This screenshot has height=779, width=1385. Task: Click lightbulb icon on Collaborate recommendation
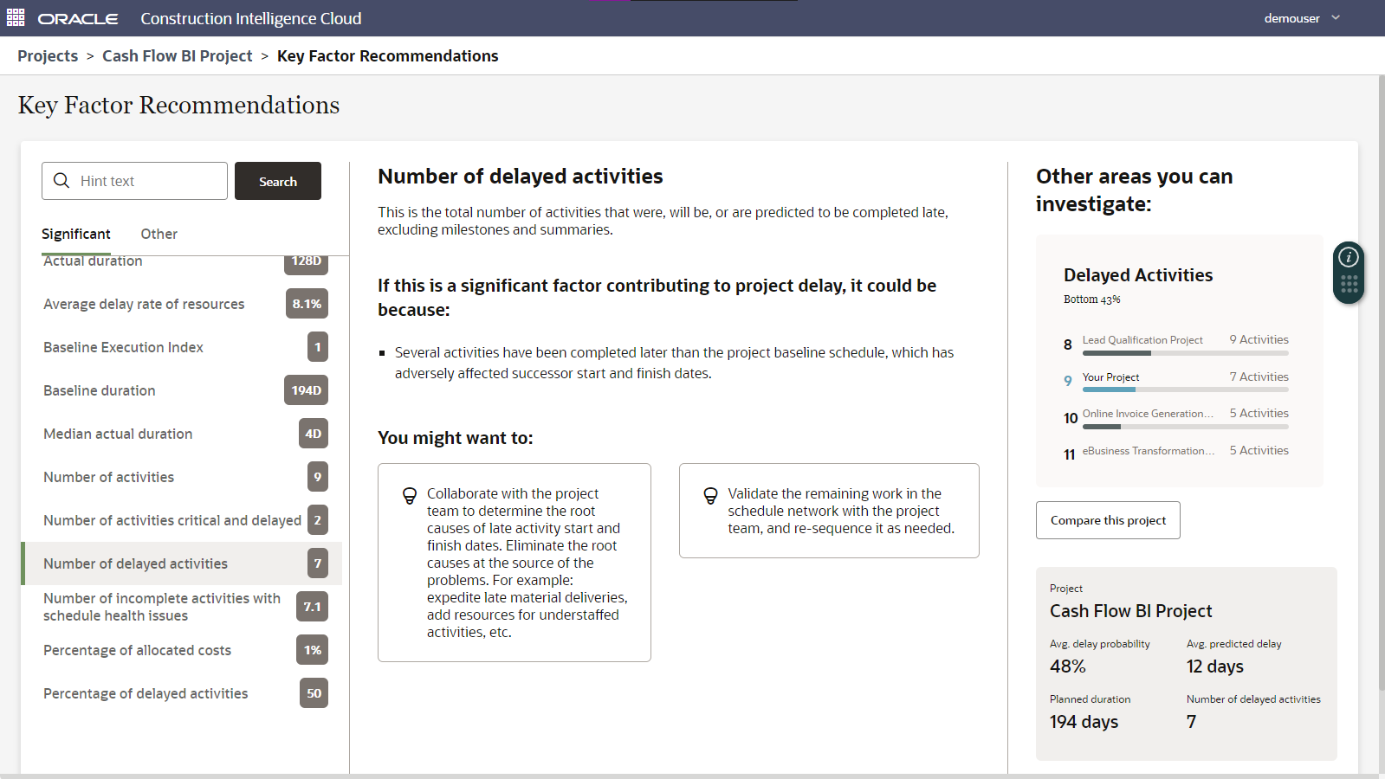(x=410, y=496)
